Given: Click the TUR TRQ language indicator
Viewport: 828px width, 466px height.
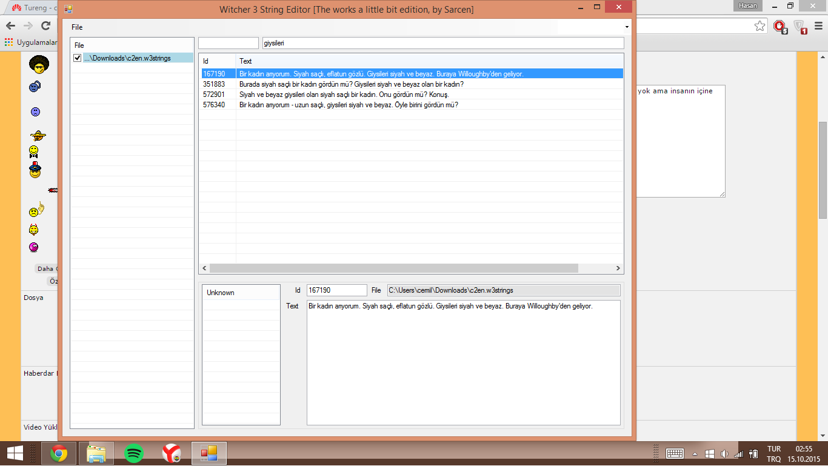Looking at the screenshot, I should [774, 454].
